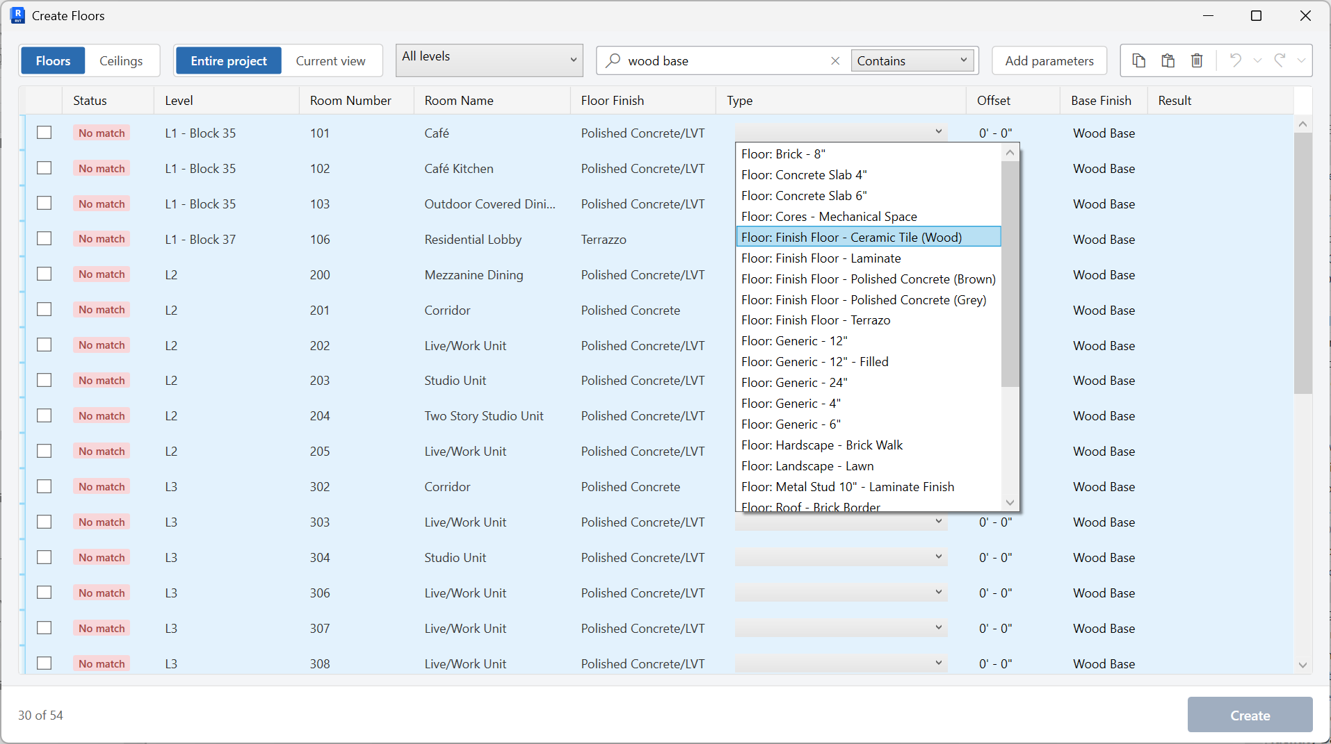This screenshot has width=1331, height=744.
Task: Click Outdoor Covered Dini... room name cell
Action: [x=490, y=204]
